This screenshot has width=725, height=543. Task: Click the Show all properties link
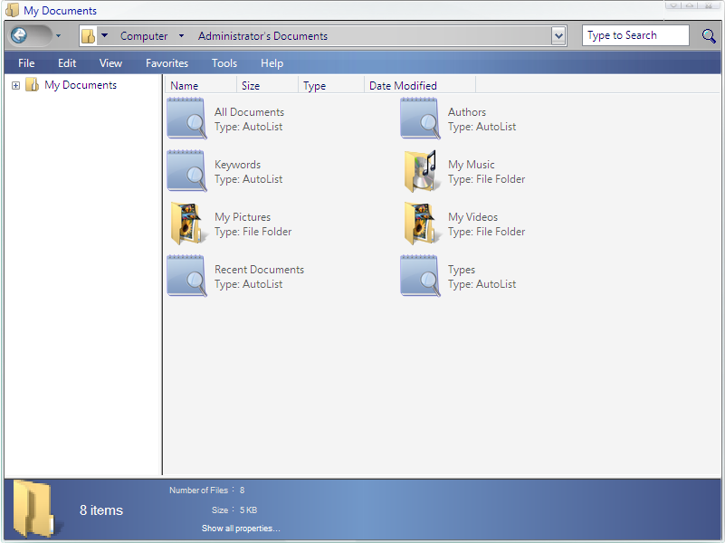pyautogui.click(x=240, y=529)
